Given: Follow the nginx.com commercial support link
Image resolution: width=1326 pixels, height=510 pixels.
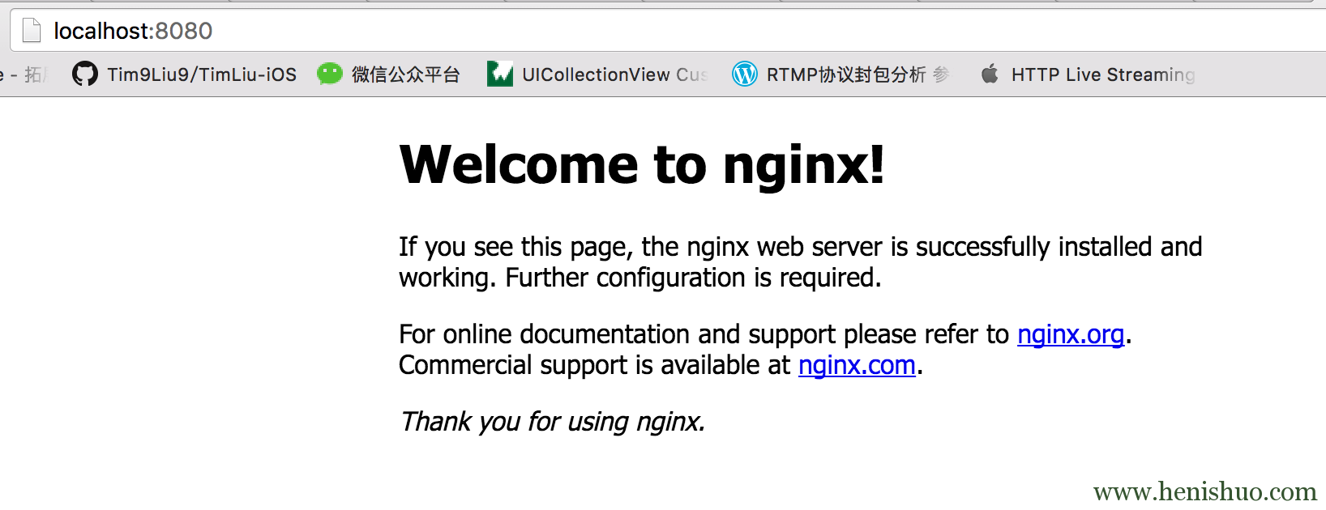Looking at the screenshot, I should [x=857, y=365].
